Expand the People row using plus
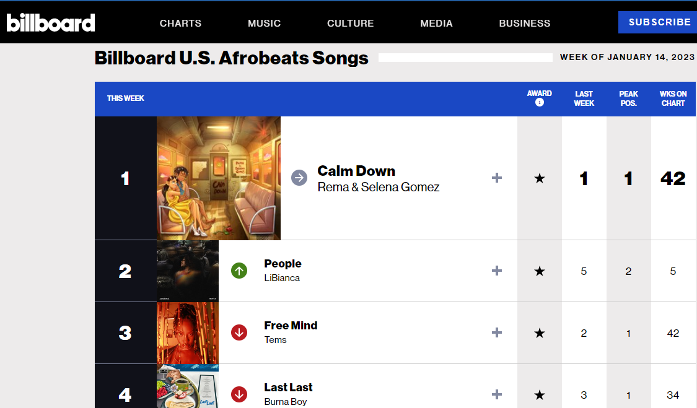This screenshot has height=408, width=697. click(496, 271)
